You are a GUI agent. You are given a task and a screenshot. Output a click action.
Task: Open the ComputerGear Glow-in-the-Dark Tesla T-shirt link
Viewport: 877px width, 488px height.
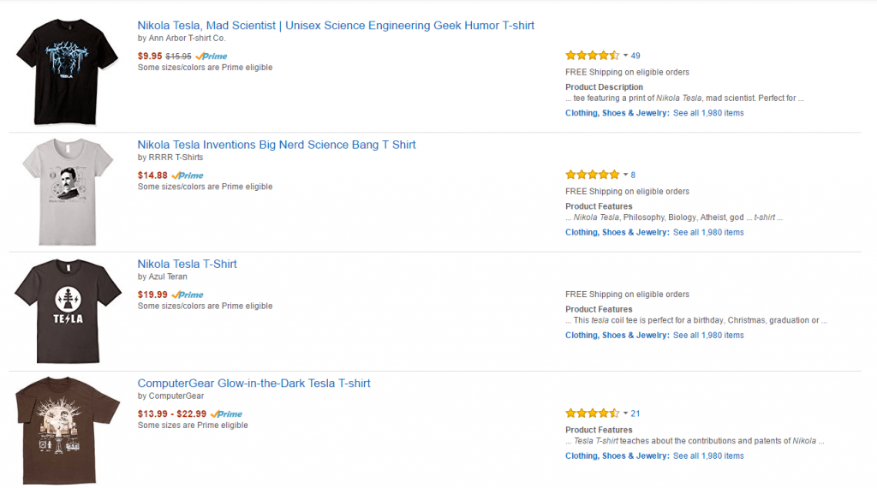coord(254,384)
